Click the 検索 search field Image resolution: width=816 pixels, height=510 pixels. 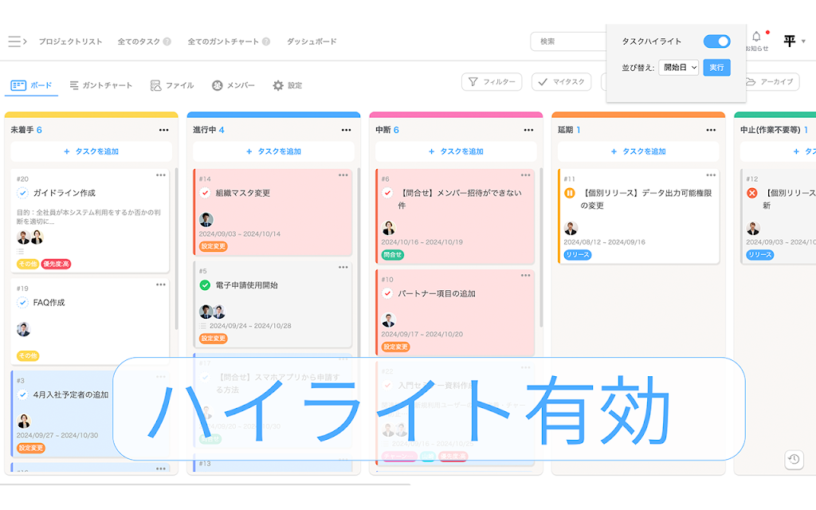568,41
